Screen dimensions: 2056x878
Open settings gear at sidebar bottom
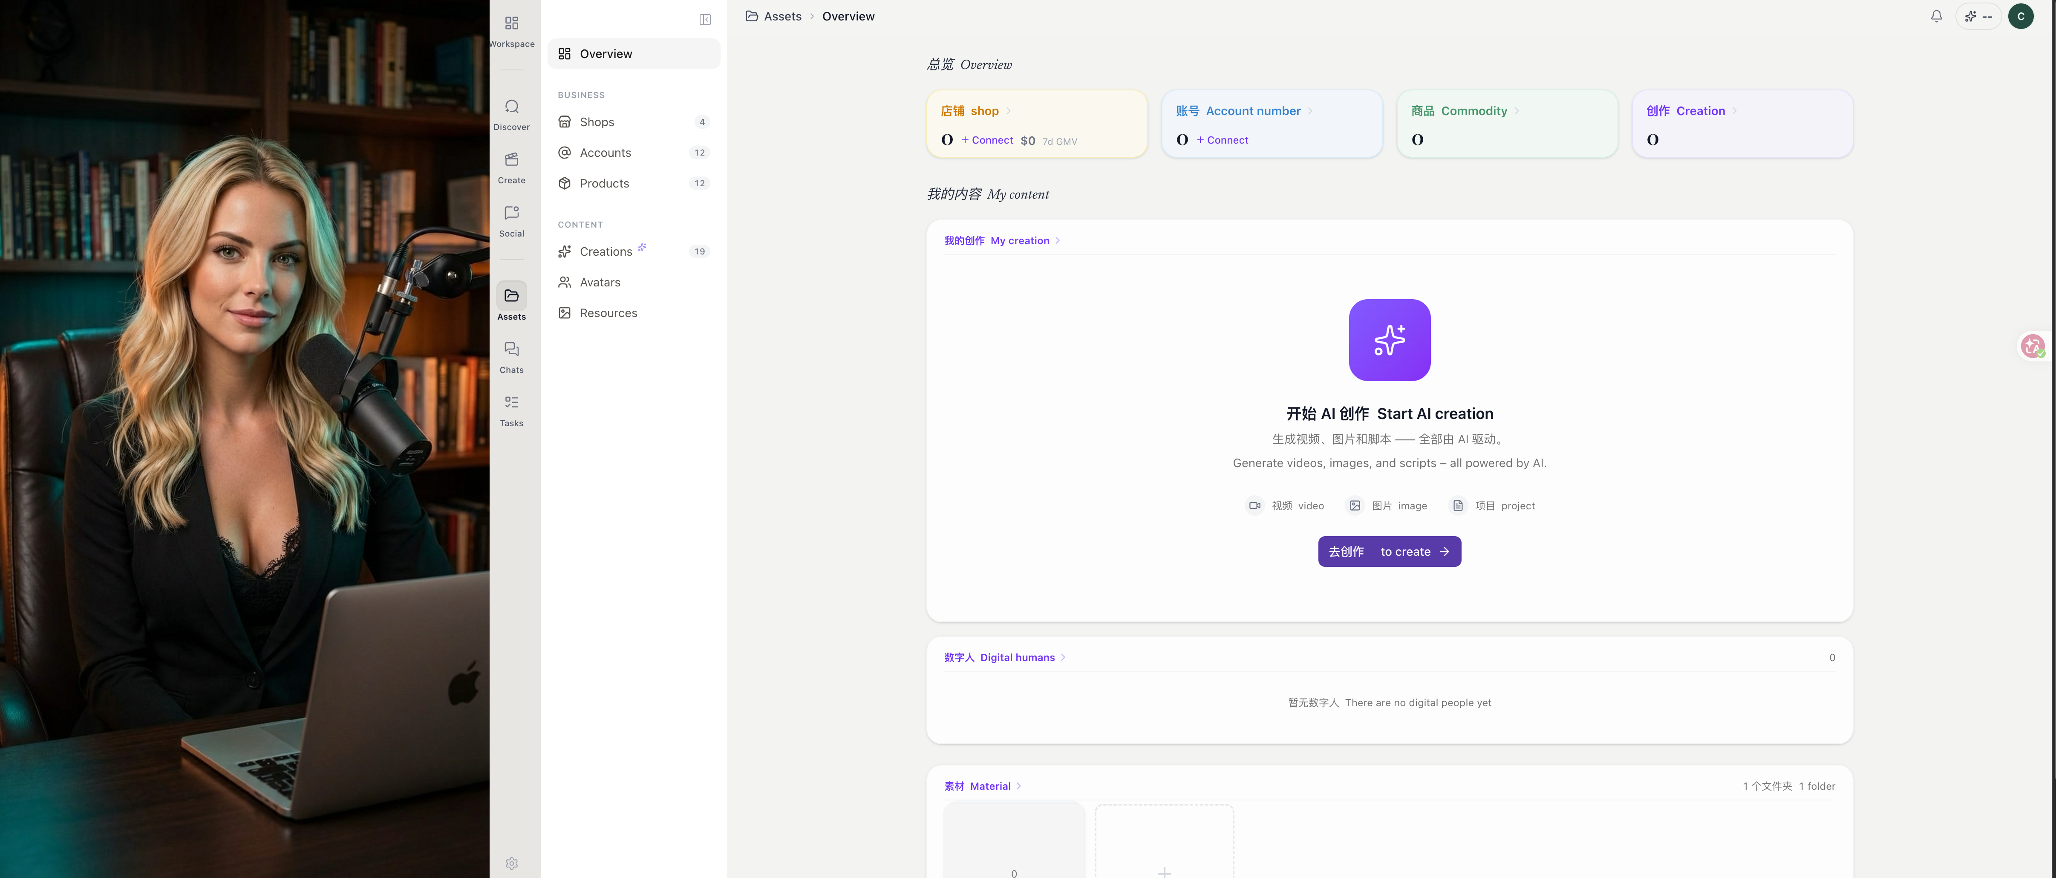pos(512,863)
